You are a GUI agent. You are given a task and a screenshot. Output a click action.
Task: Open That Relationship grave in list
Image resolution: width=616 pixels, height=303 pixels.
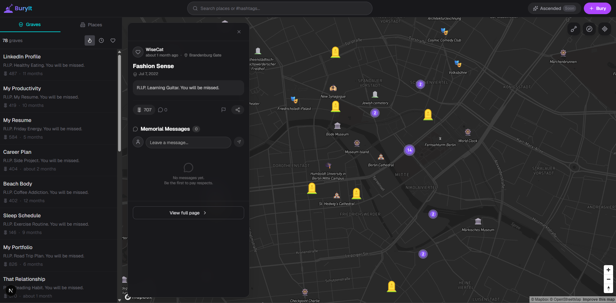[x=59, y=287]
